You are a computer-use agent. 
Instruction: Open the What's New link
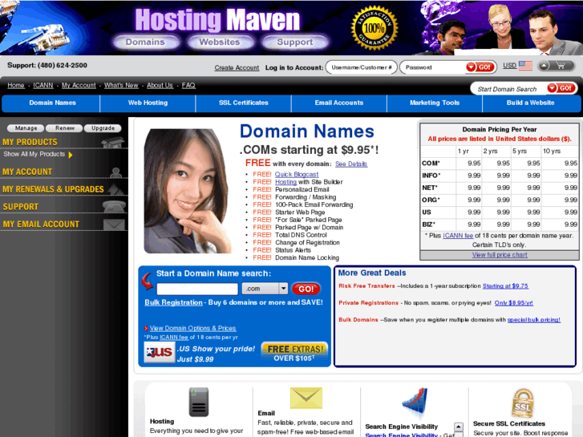point(121,85)
